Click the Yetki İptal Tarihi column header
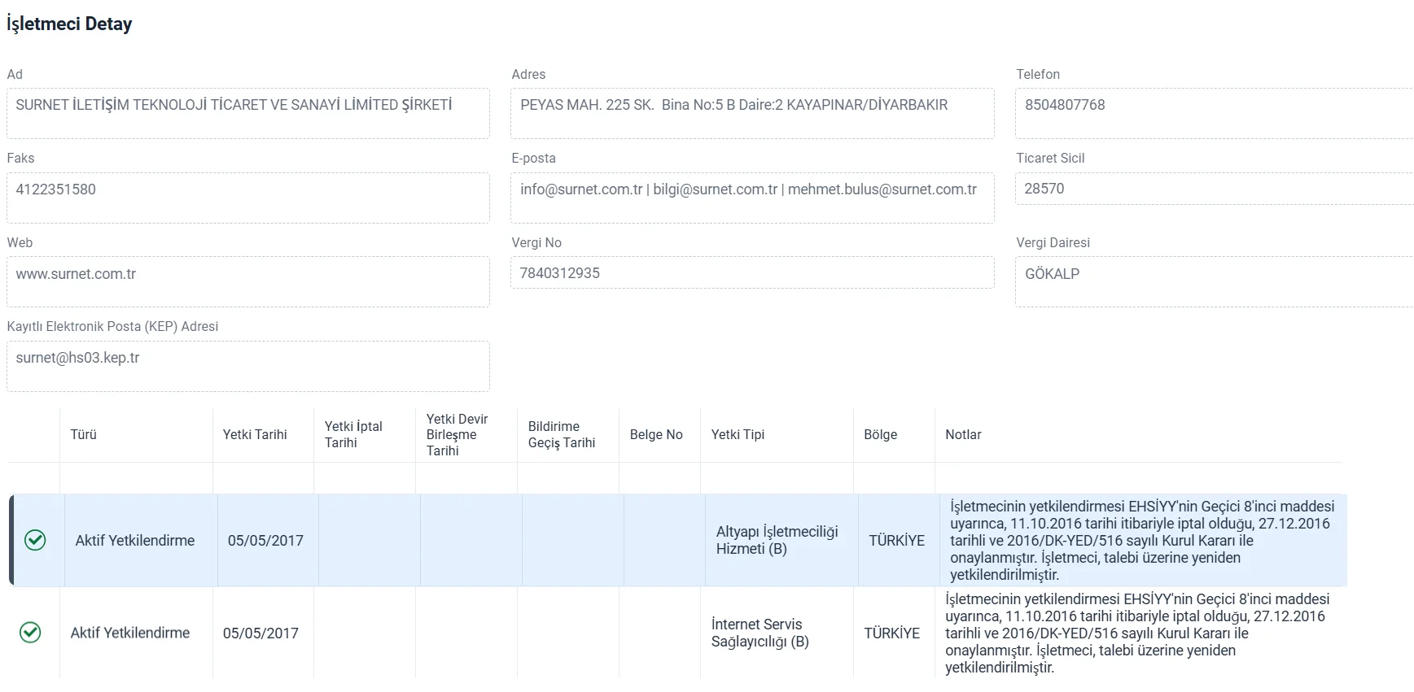The image size is (1414, 692). click(x=353, y=434)
